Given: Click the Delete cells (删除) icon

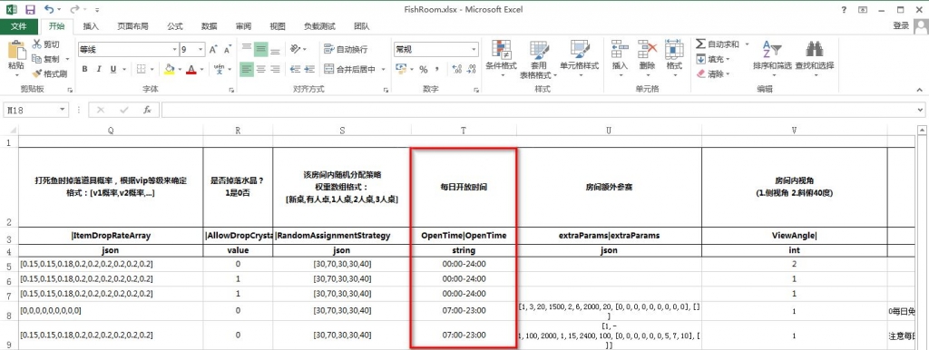Looking at the screenshot, I should click(647, 49).
